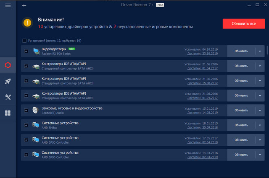
Task: Click the Установлен: 18.01.2015 text
Action: pyautogui.click(x=201, y=123)
